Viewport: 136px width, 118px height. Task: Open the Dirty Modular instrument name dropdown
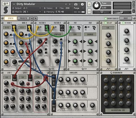click(x=14, y=4)
